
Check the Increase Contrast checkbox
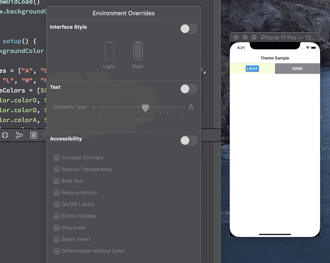(x=57, y=158)
